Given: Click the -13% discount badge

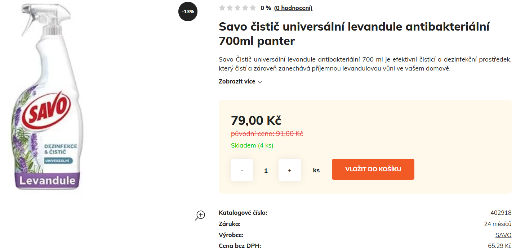Looking at the screenshot, I should [188, 12].
